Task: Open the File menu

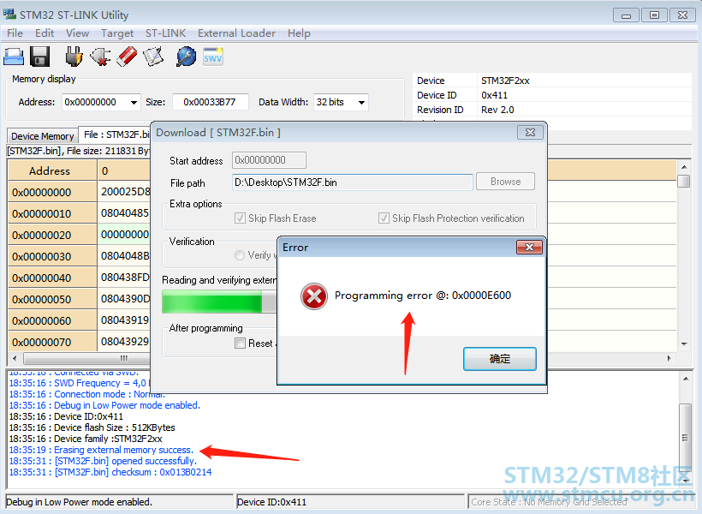Action: (15, 33)
